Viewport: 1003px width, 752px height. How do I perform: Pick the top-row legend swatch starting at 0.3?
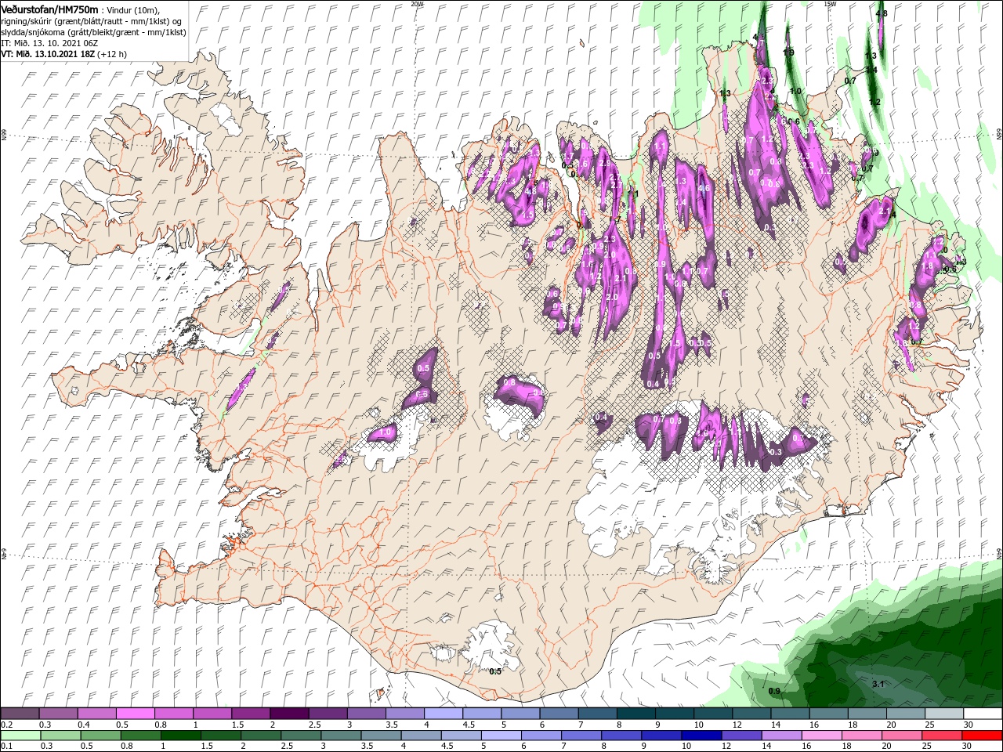coord(58,714)
